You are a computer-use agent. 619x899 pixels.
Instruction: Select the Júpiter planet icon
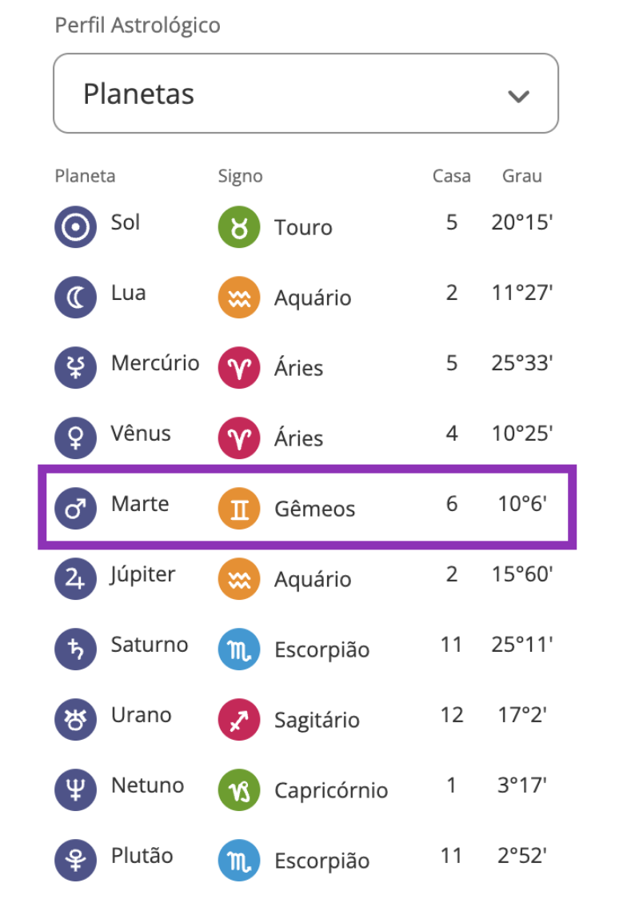74,579
